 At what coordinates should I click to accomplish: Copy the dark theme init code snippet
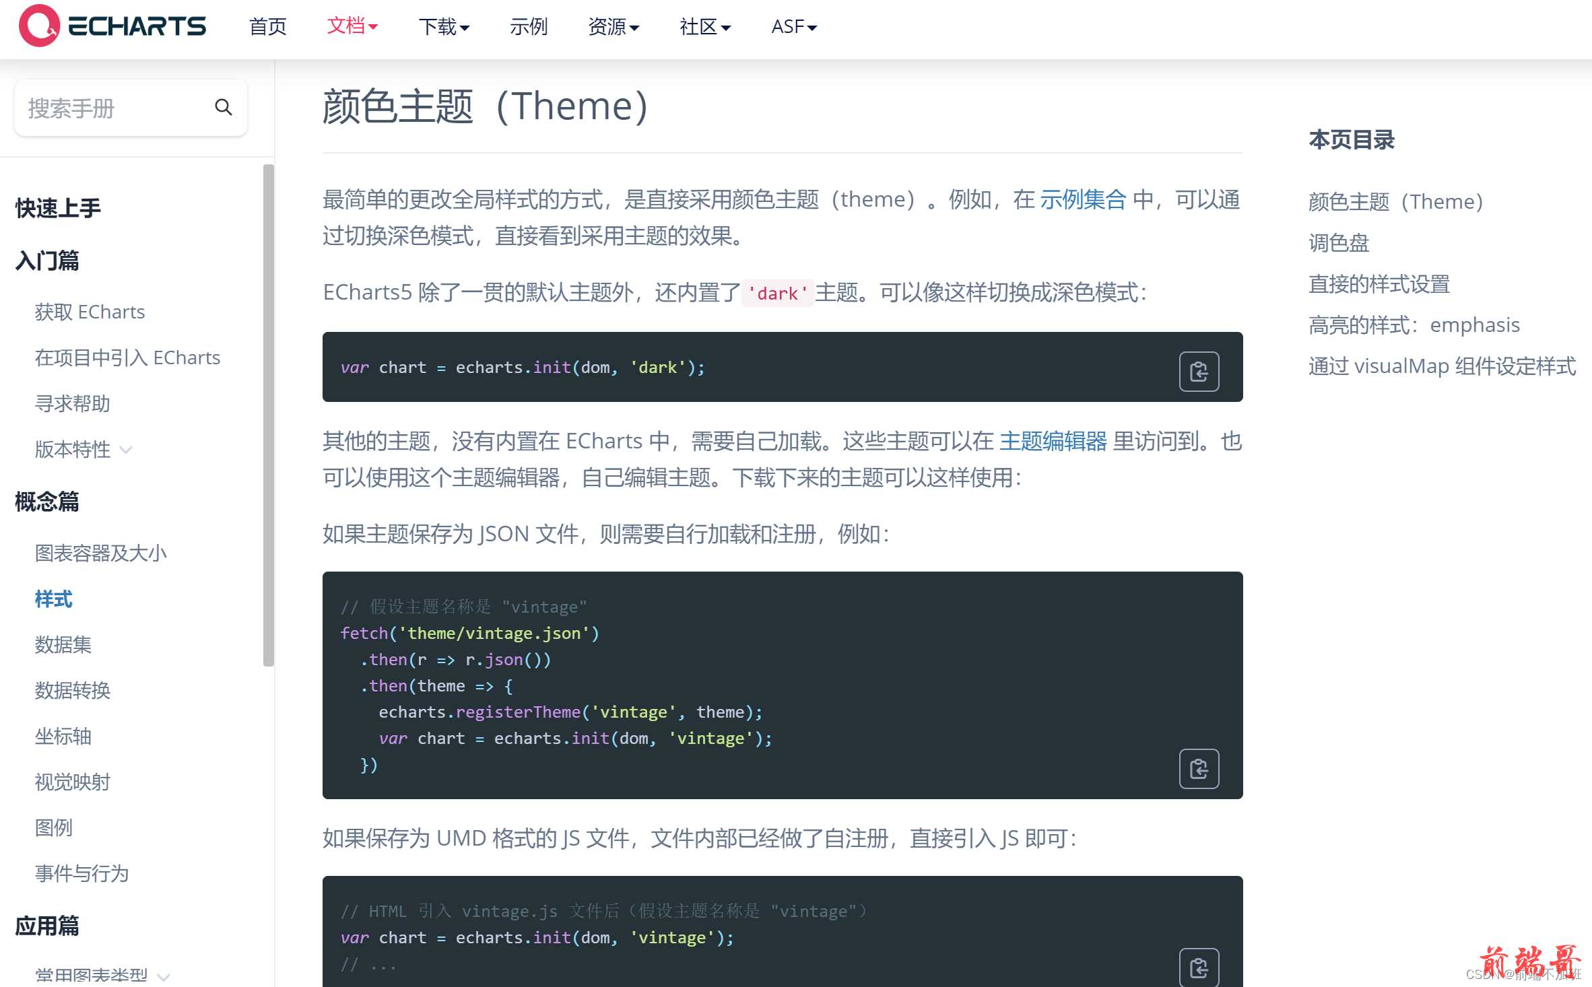(x=1199, y=371)
